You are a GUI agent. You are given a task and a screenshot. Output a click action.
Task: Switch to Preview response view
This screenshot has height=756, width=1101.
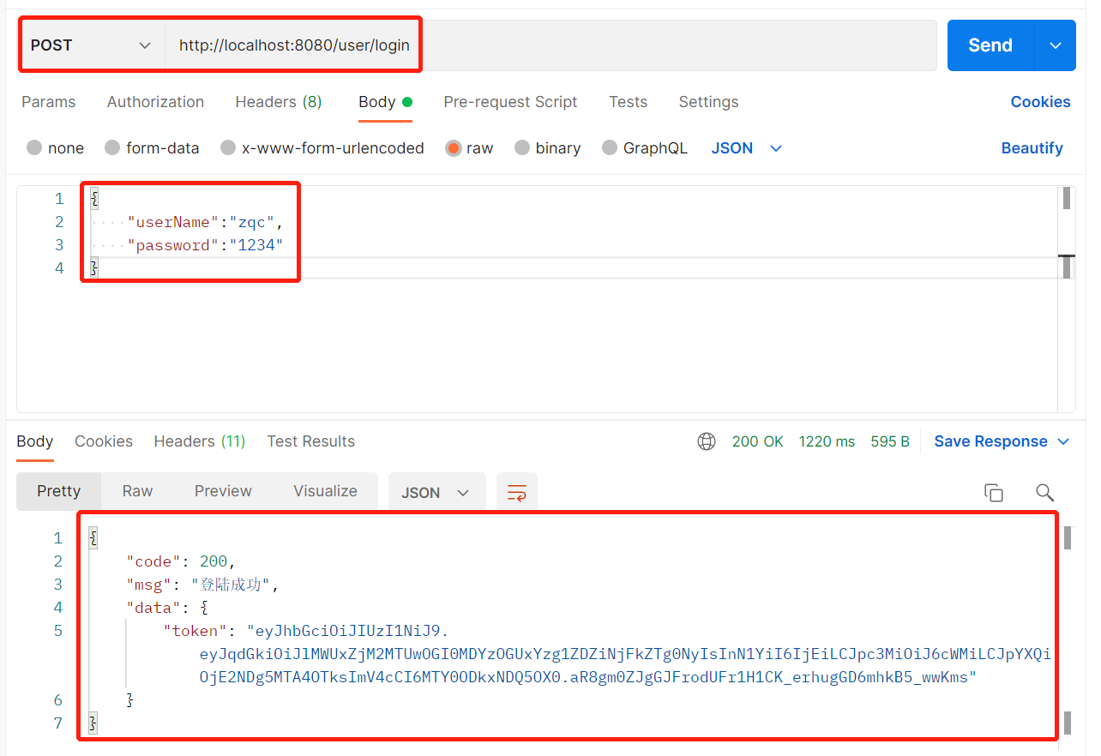pyautogui.click(x=223, y=491)
